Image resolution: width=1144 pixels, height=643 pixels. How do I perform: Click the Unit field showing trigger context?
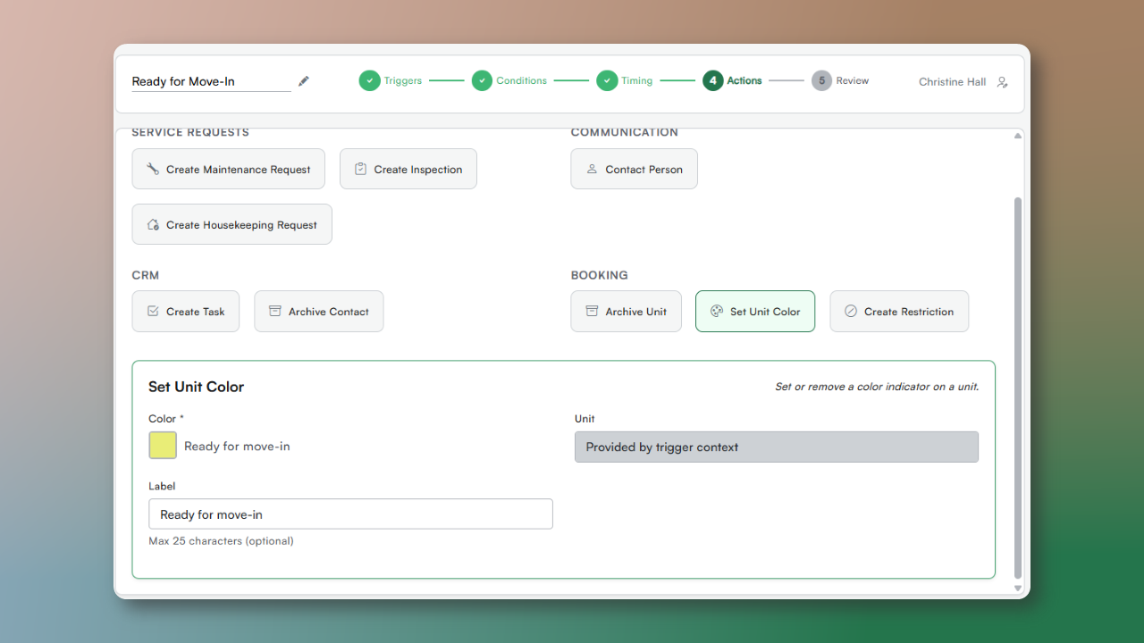[776, 447]
